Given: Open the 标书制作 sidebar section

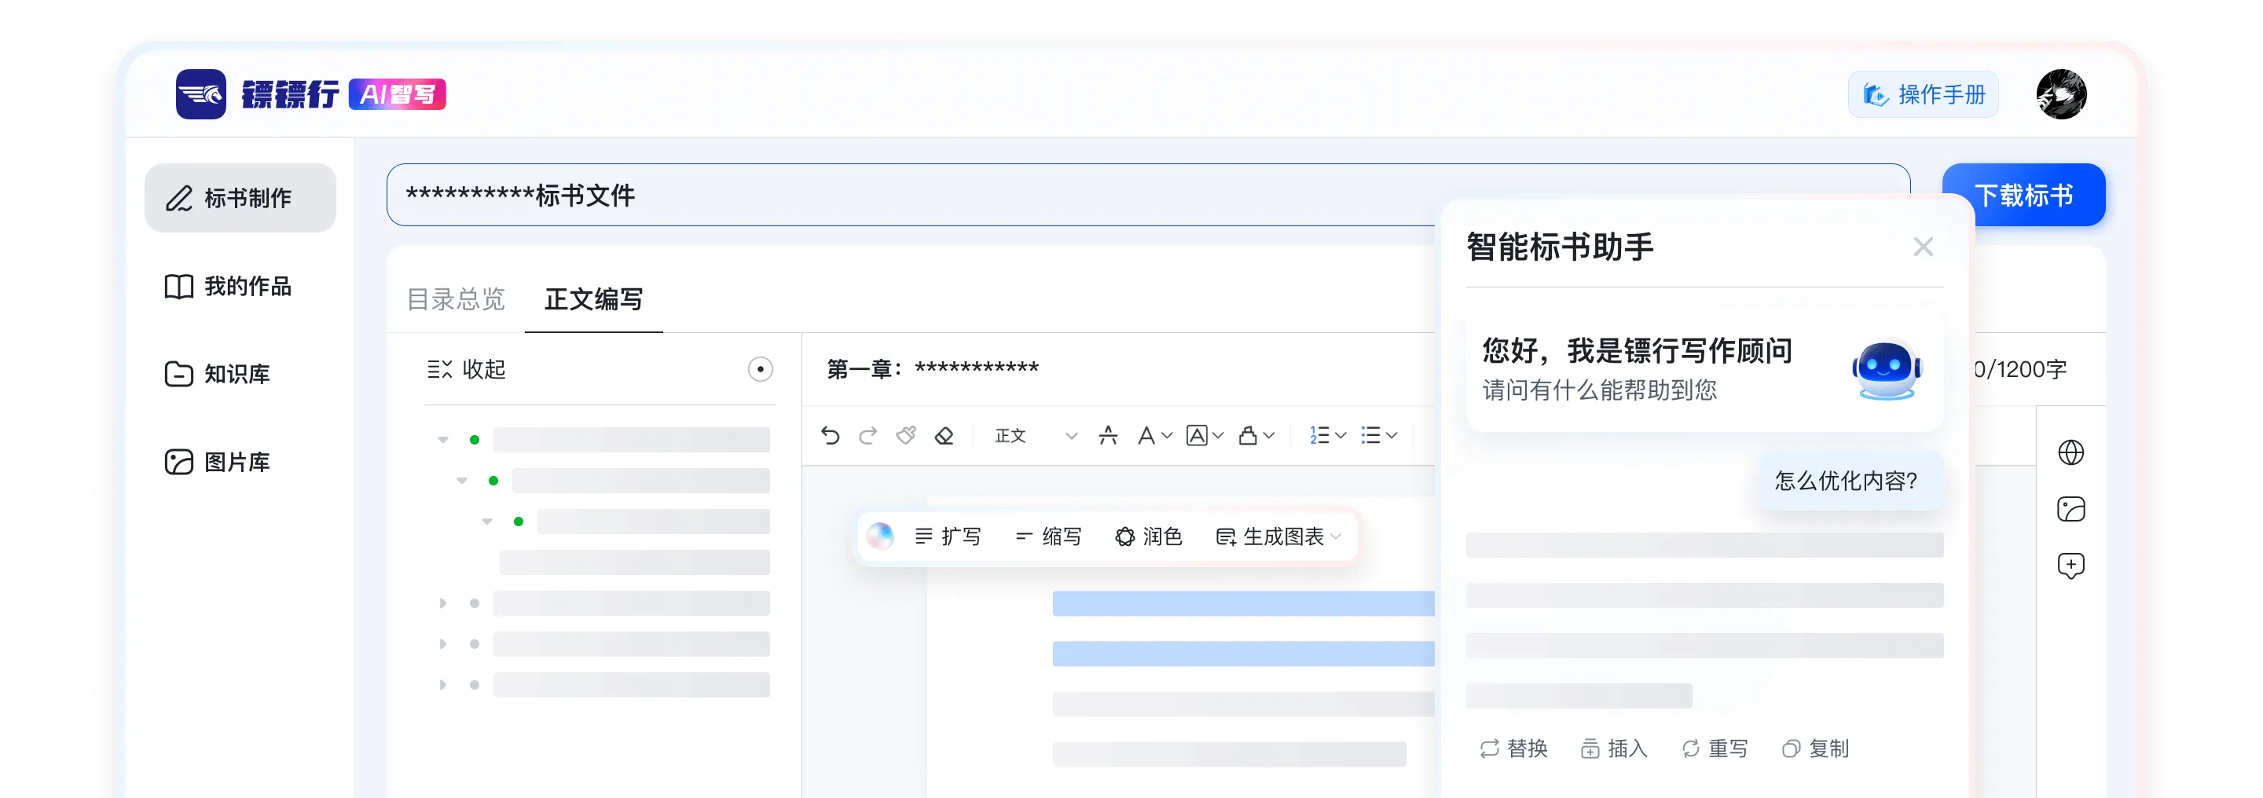Looking at the screenshot, I should pyautogui.click(x=240, y=197).
